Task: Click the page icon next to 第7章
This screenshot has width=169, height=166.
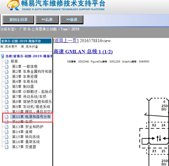Action: click(6, 97)
